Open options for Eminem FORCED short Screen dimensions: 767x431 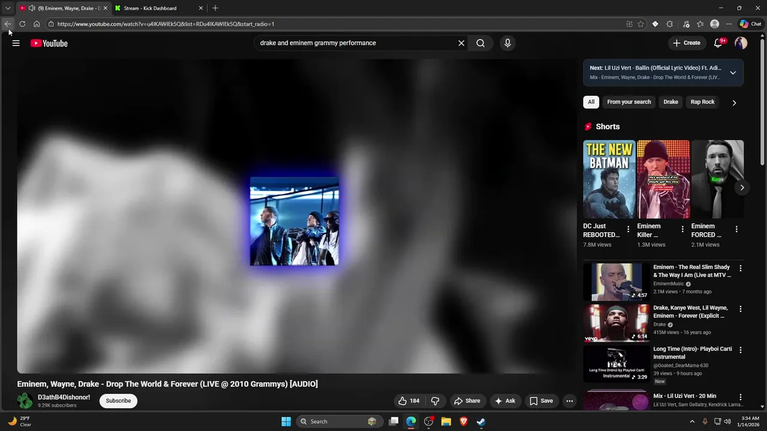[x=736, y=229]
